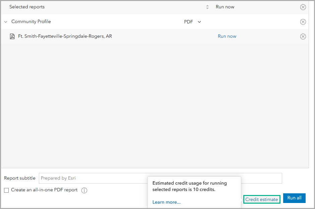Enable the Create an all-in-one PDF report checkbox
Screen dimensions: 315x209
tap(6, 190)
